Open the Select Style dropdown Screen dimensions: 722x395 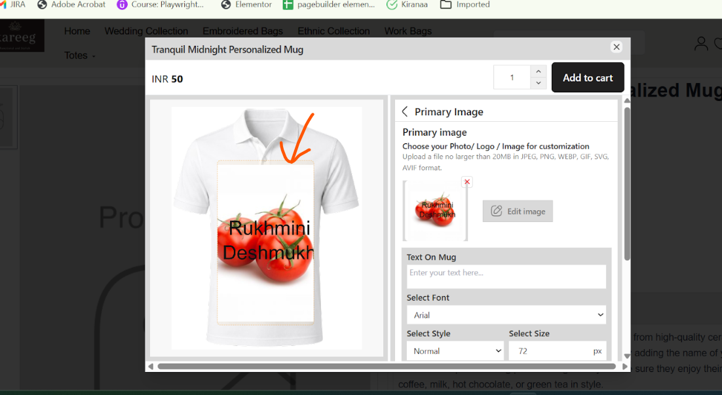455,351
